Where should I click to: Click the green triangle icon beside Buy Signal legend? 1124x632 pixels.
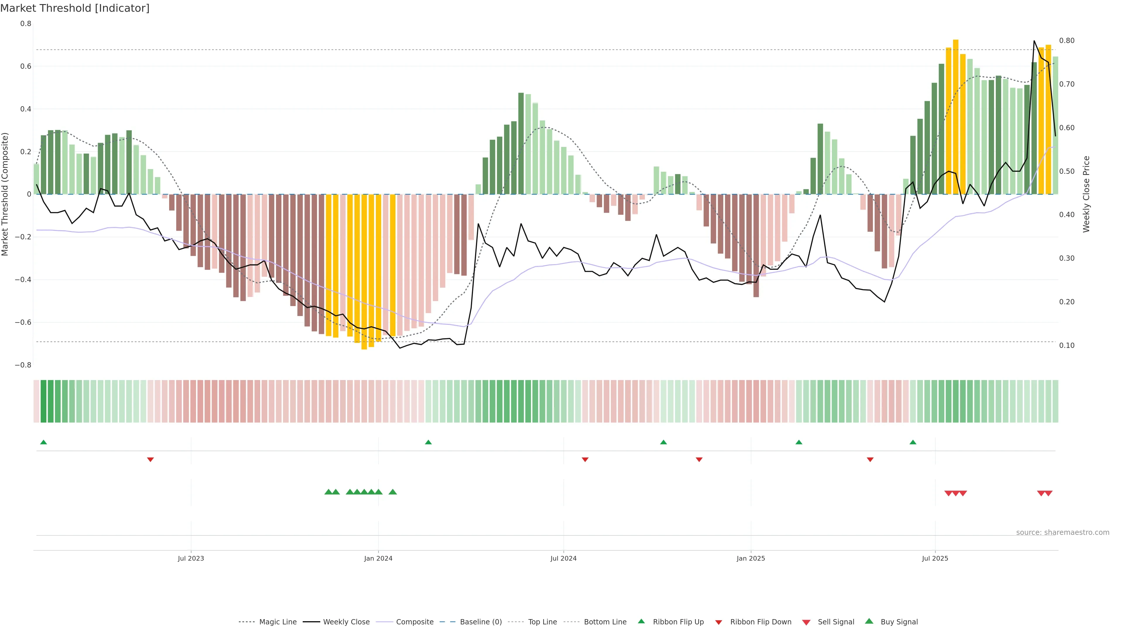[869, 621]
